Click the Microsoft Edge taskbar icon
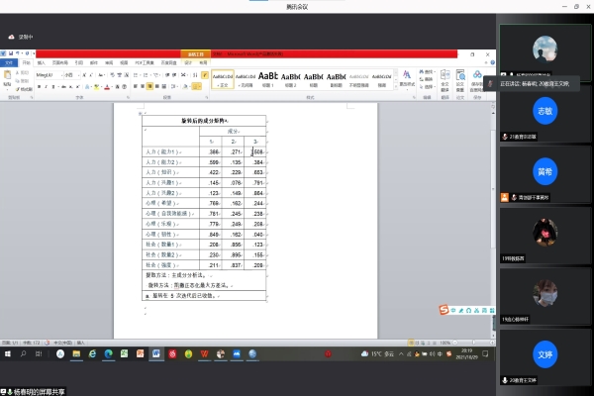594x396 pixels. (92, 353)
